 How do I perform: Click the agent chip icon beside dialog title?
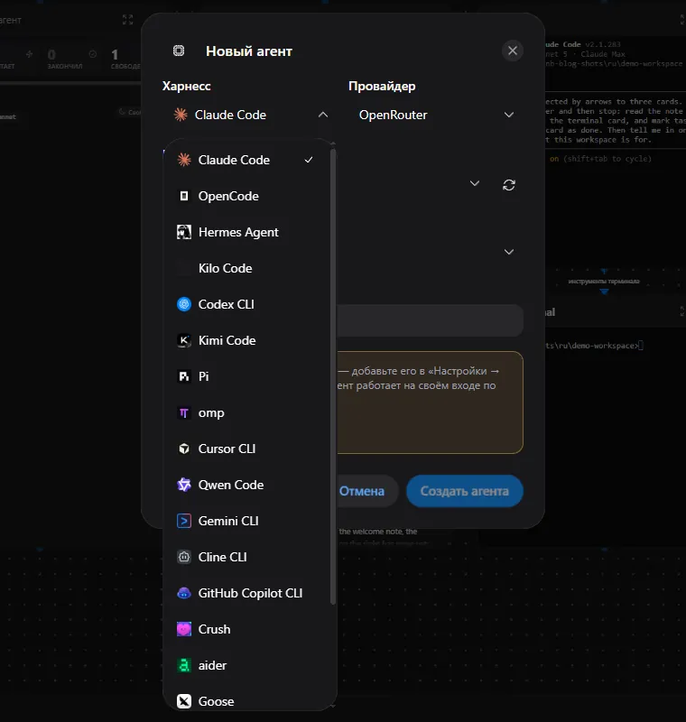(x=179, y=51)
